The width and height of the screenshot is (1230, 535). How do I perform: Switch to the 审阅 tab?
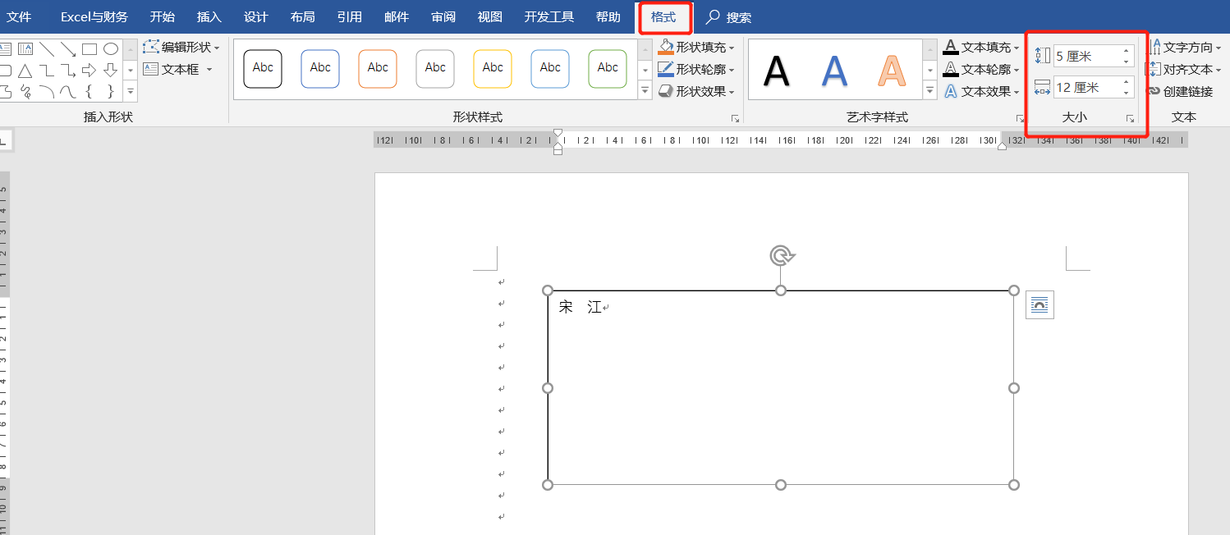coord(443,17)
